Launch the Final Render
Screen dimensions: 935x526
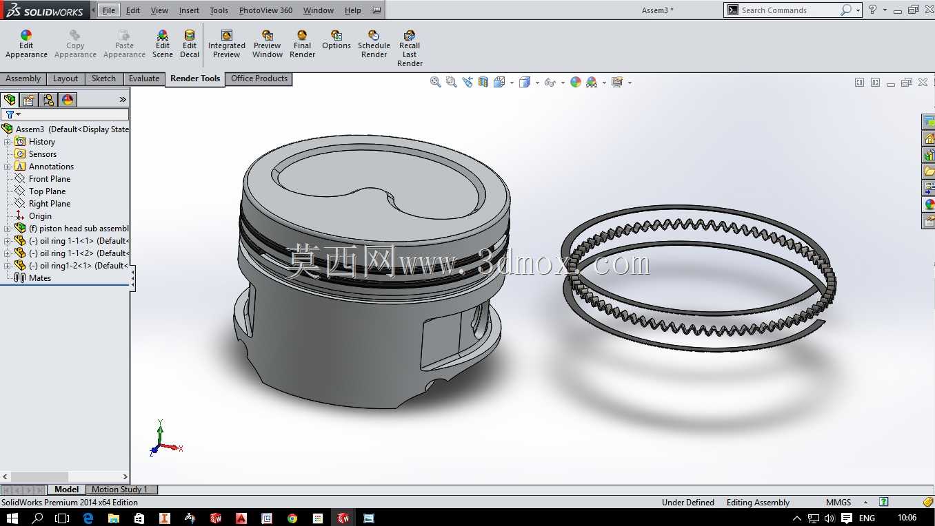[x=302, y=44]
